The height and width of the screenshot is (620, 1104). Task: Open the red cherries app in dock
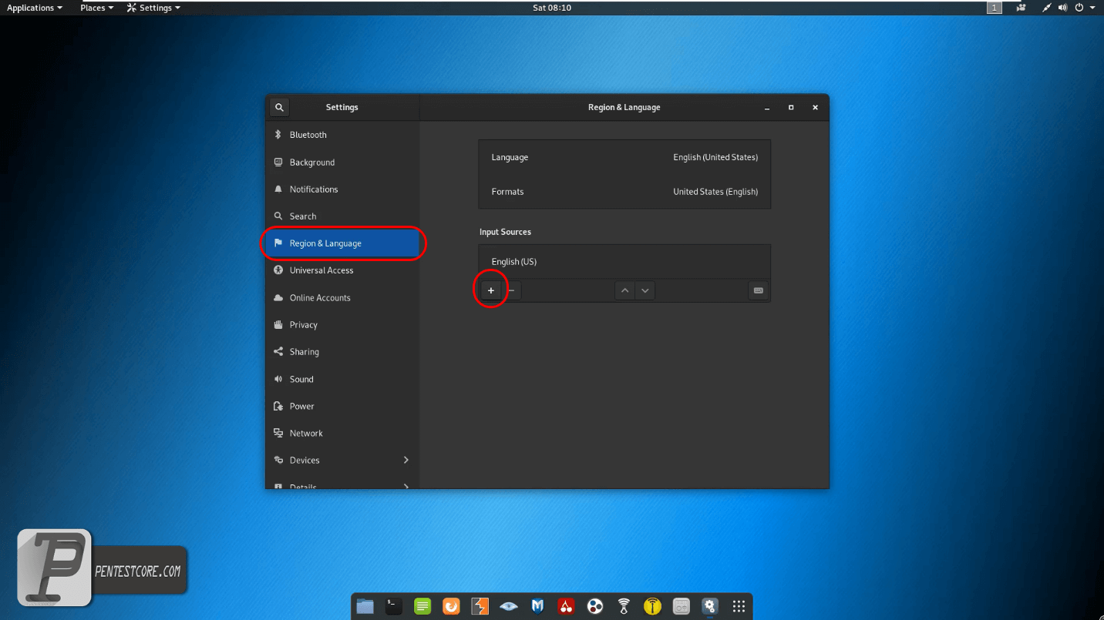pyautogui.click(x=566, y=606)
